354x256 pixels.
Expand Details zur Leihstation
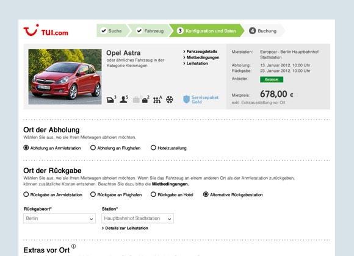coord(125,228)
